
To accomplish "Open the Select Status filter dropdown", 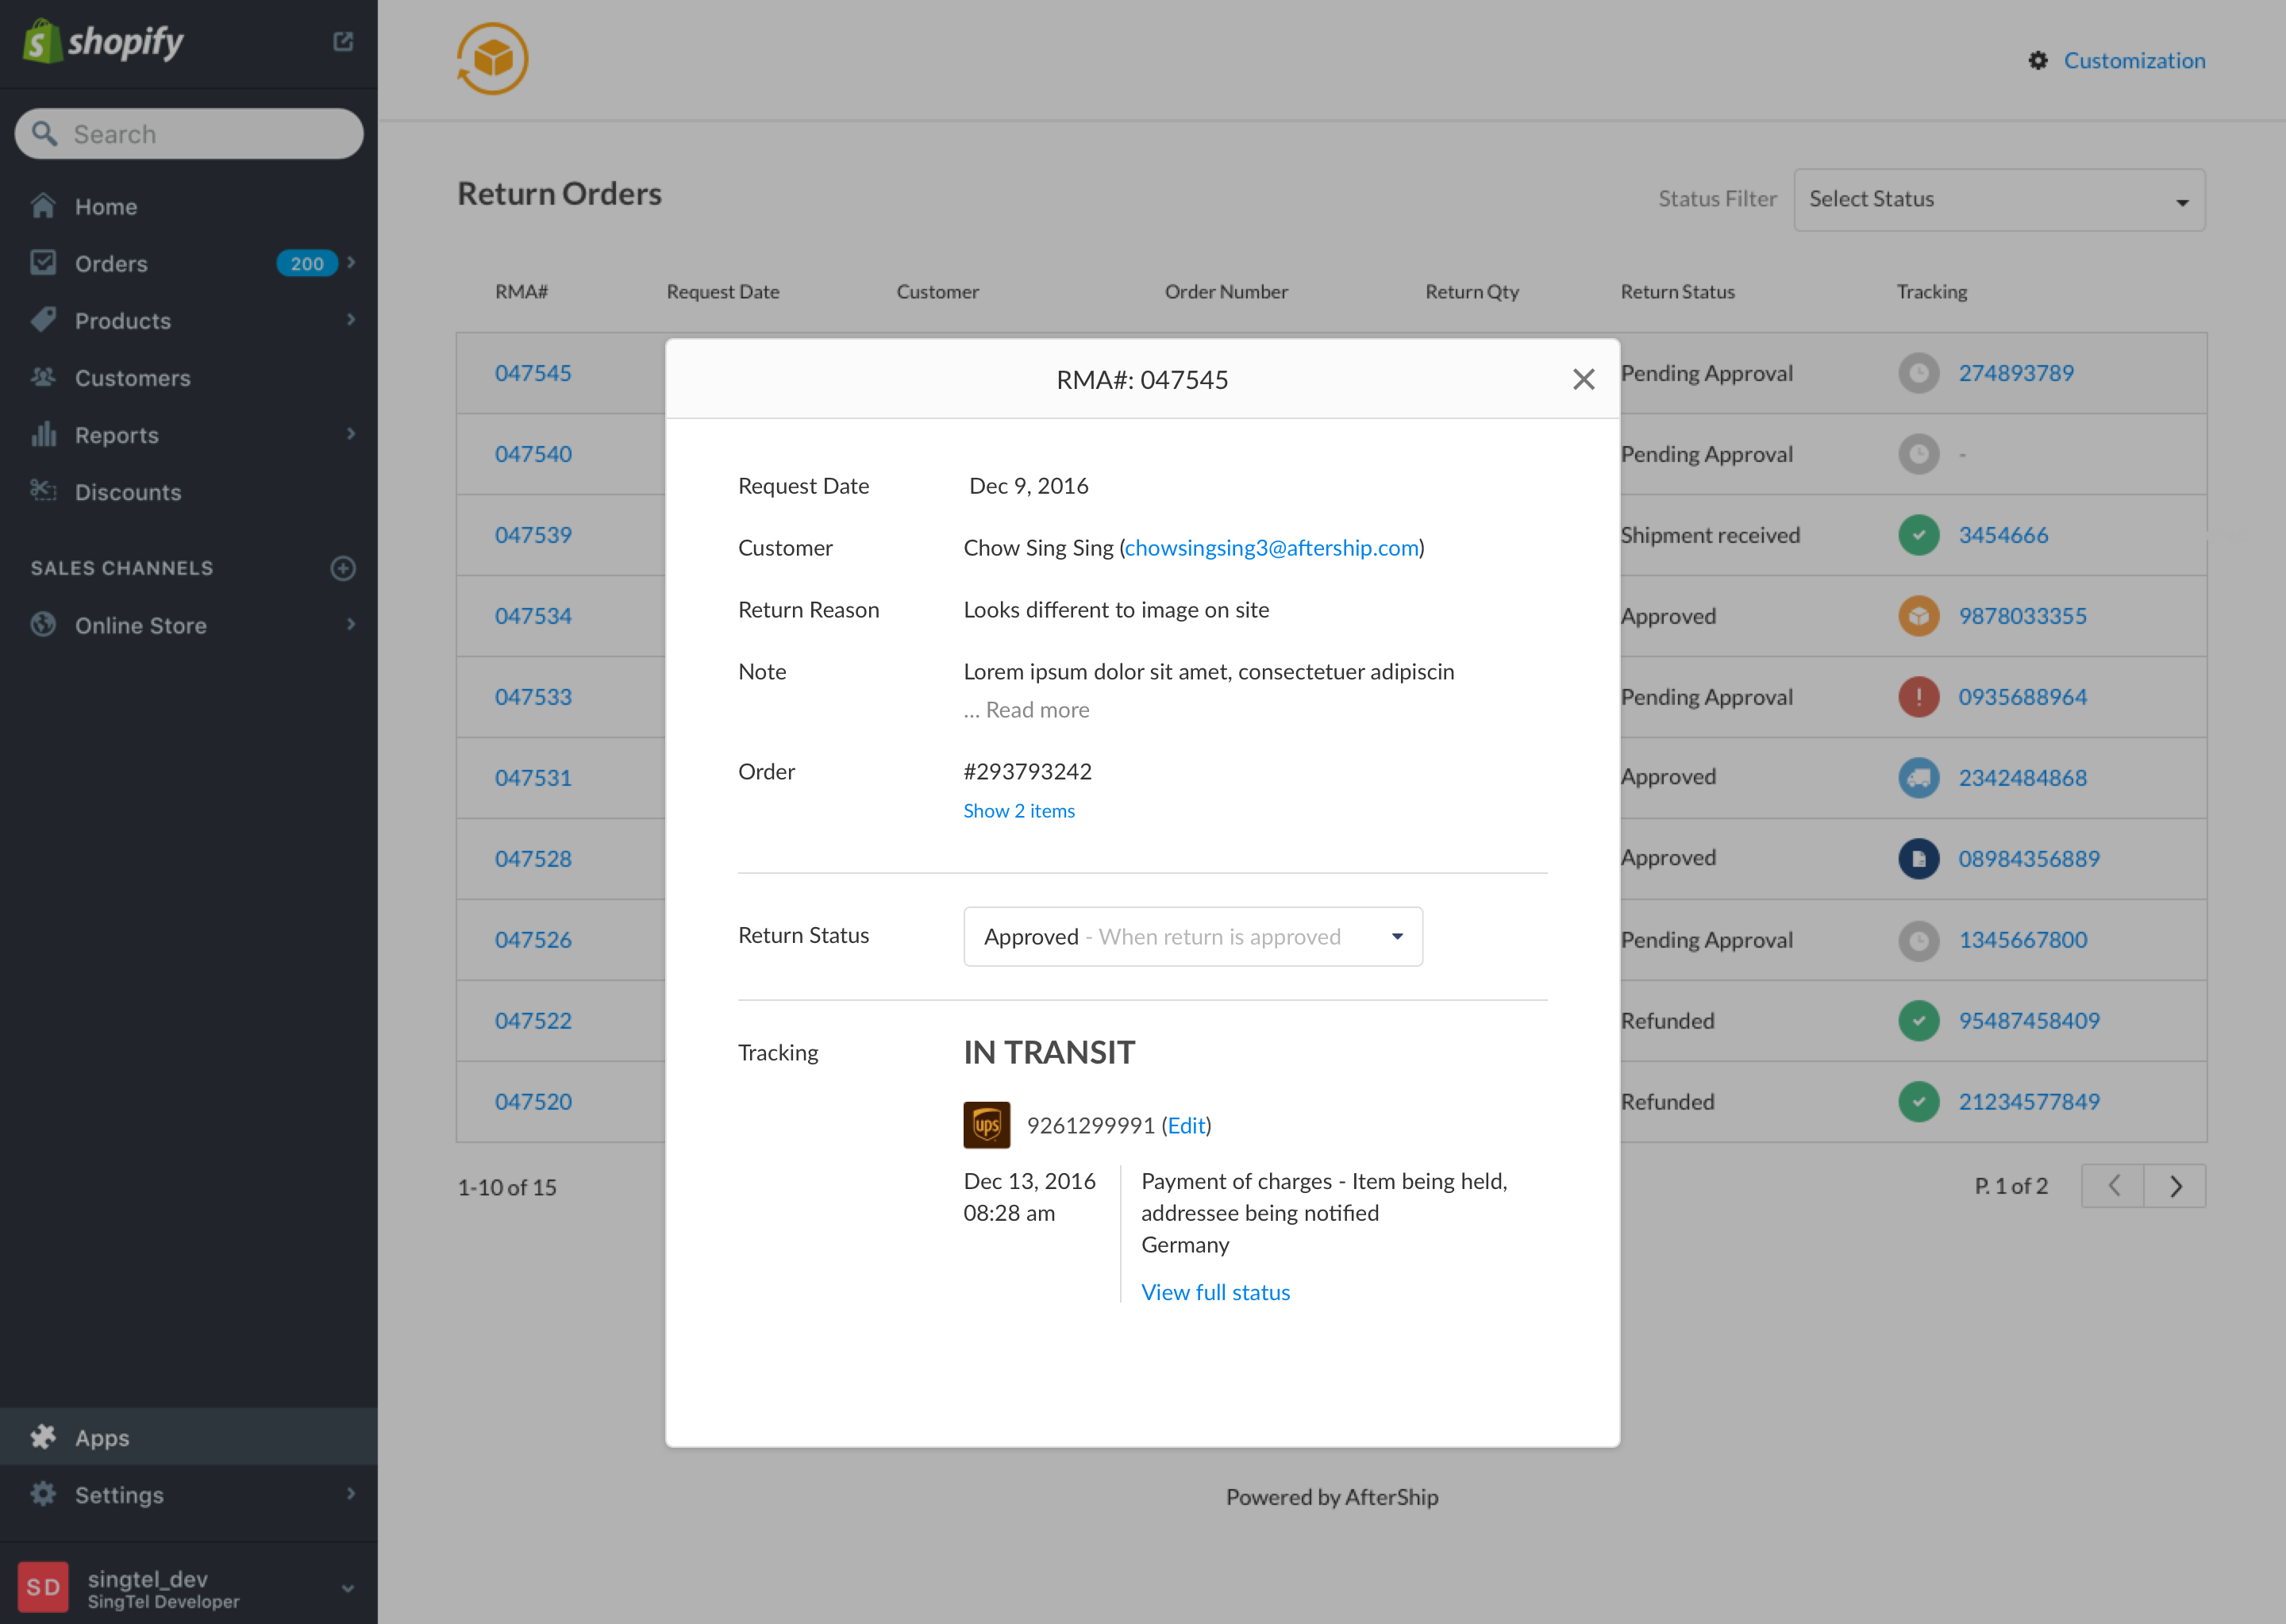I will coord(1998,200).
